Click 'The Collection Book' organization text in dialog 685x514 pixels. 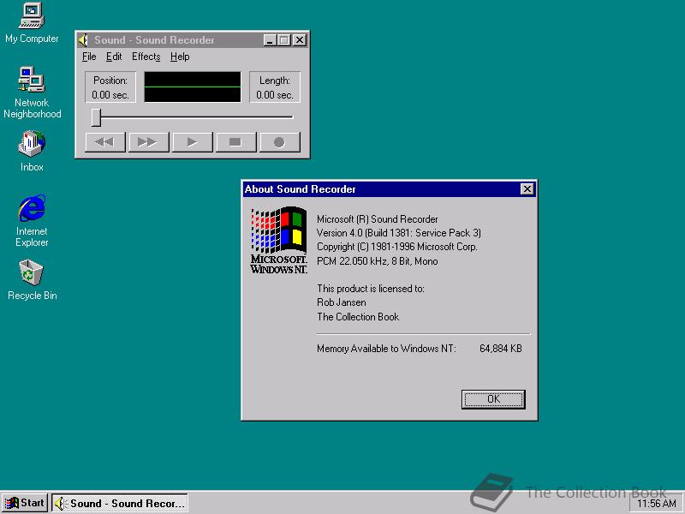click(358, 317)
